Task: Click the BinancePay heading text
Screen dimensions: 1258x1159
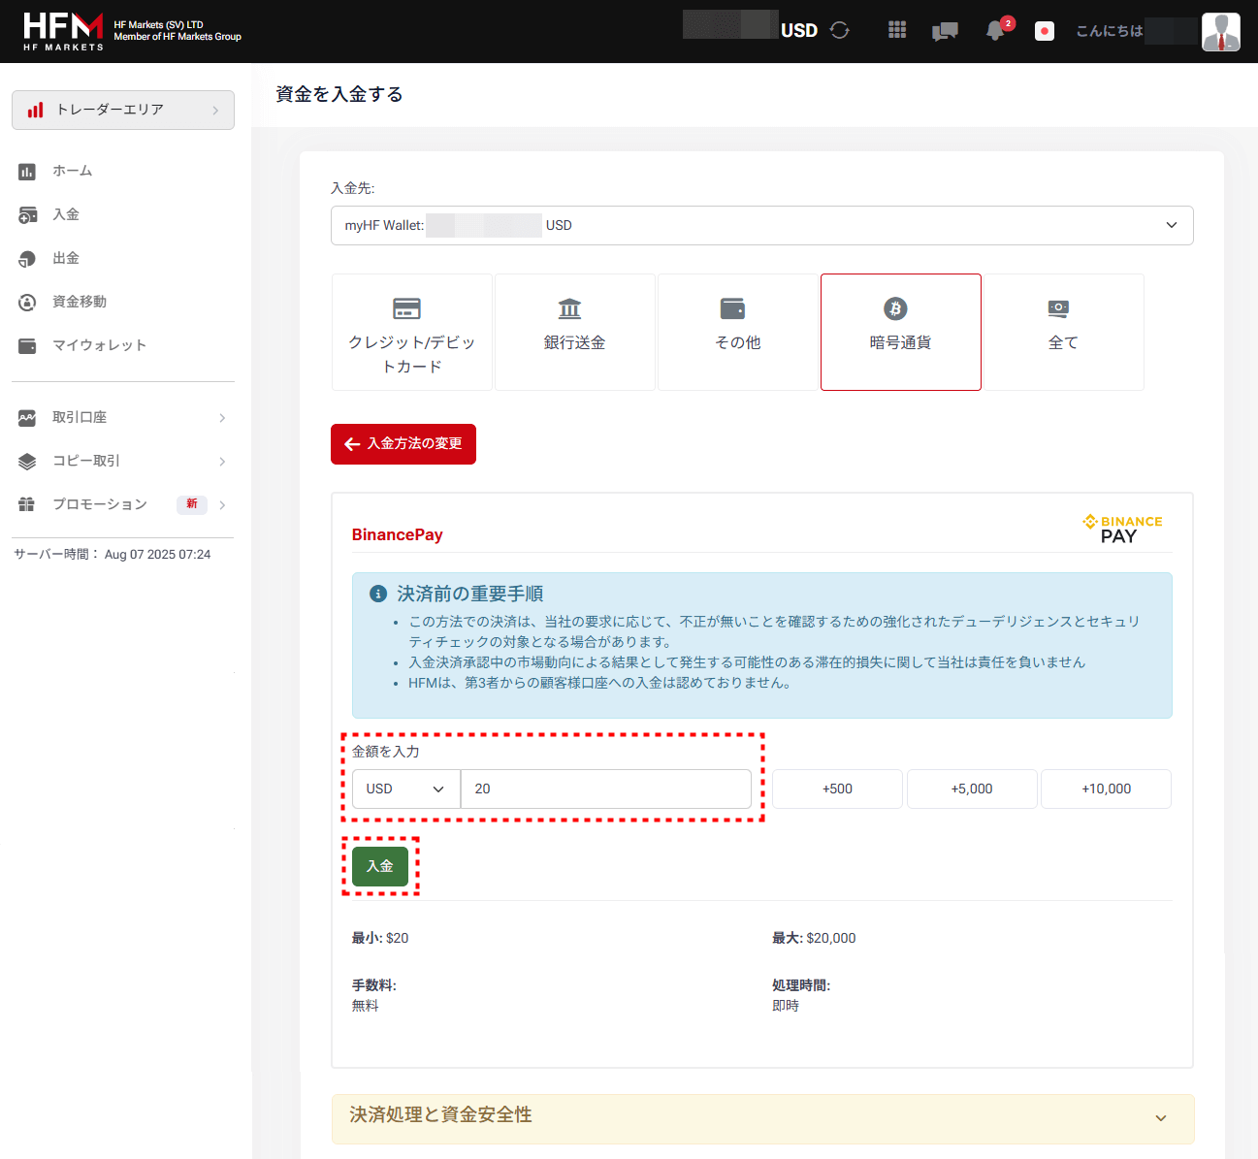Action: click(x=397, y=535)
